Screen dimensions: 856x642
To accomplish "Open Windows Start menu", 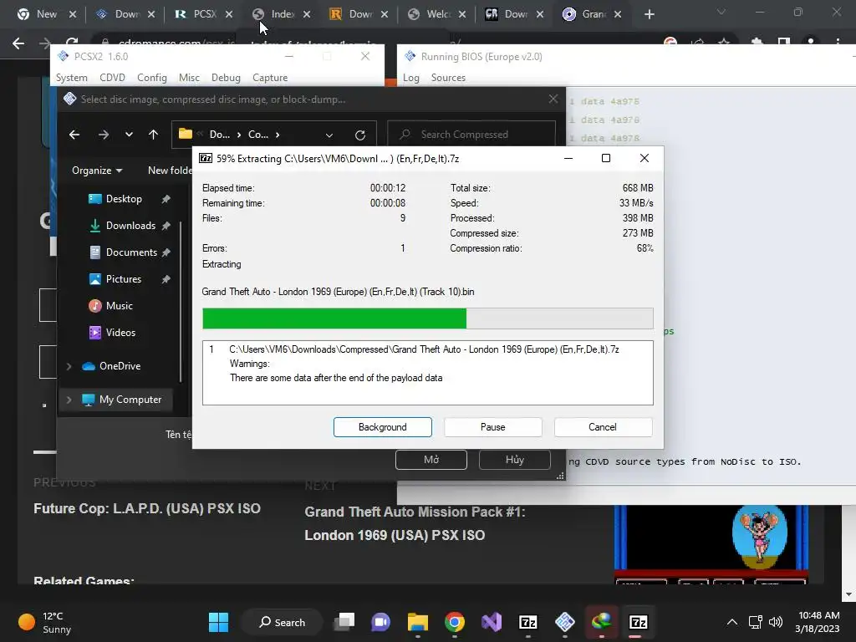I will pos(218,622).
